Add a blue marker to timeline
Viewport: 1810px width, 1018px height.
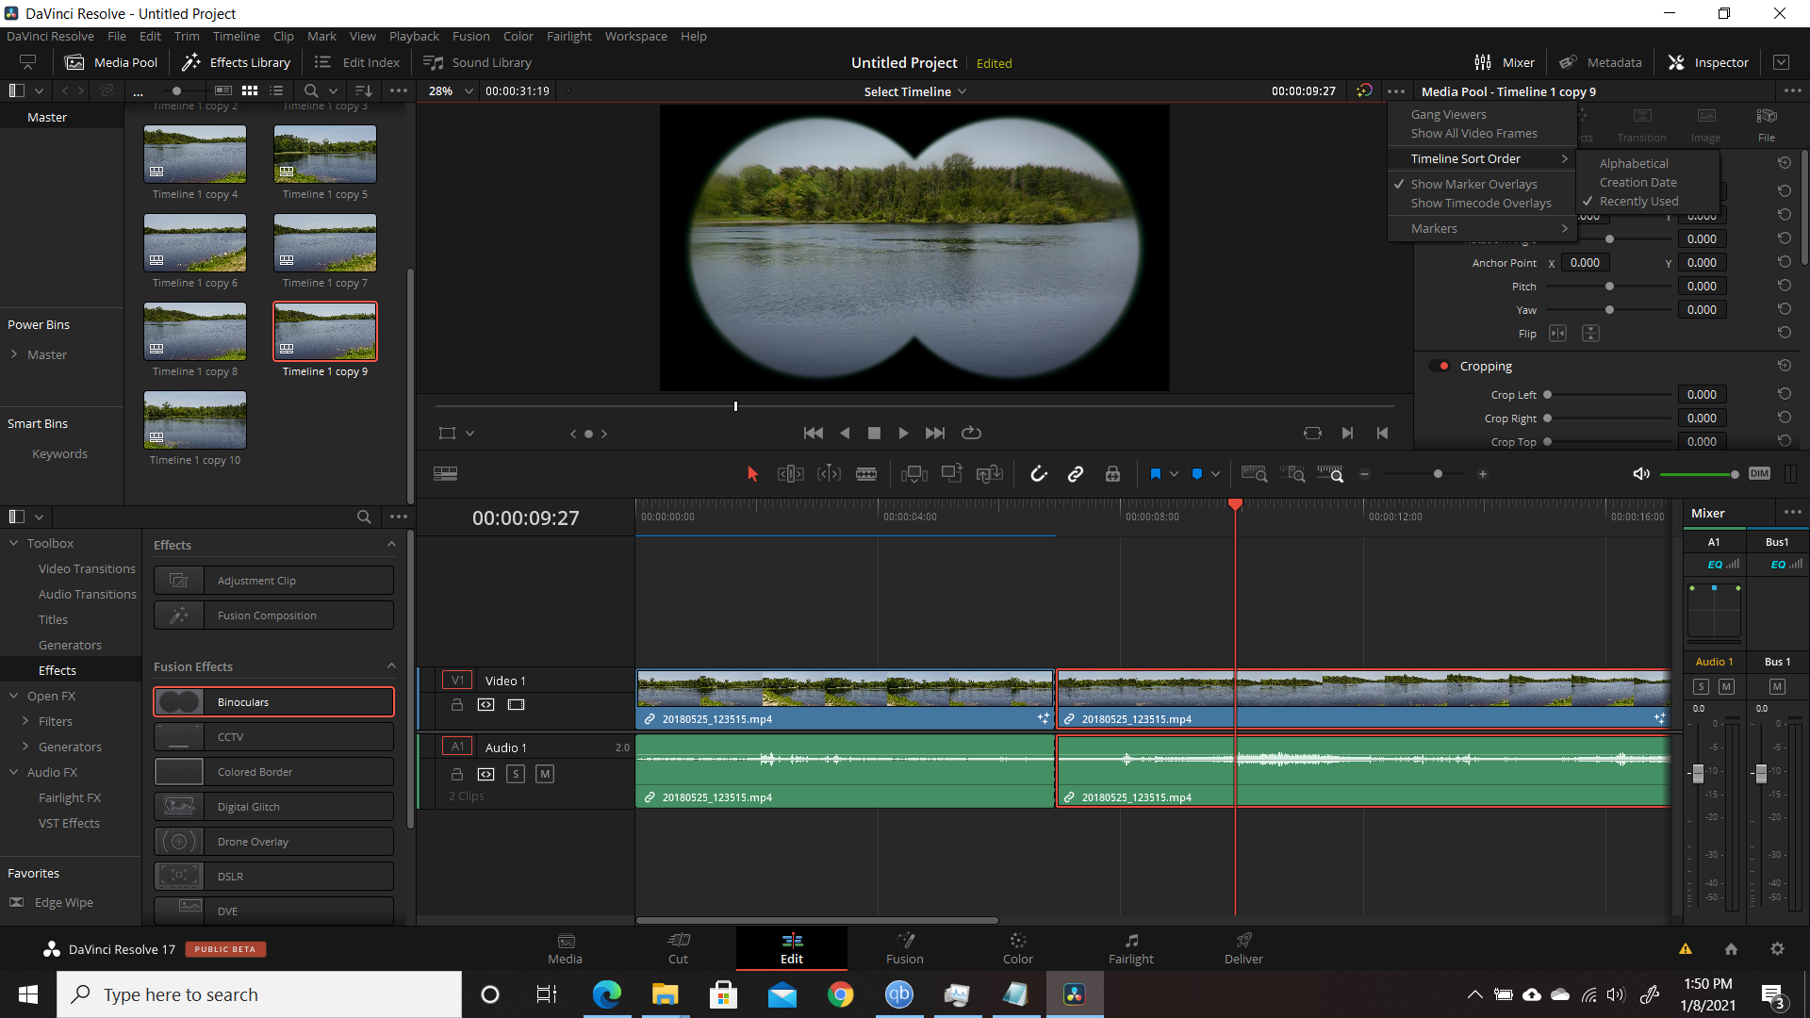coord(1197,474)
